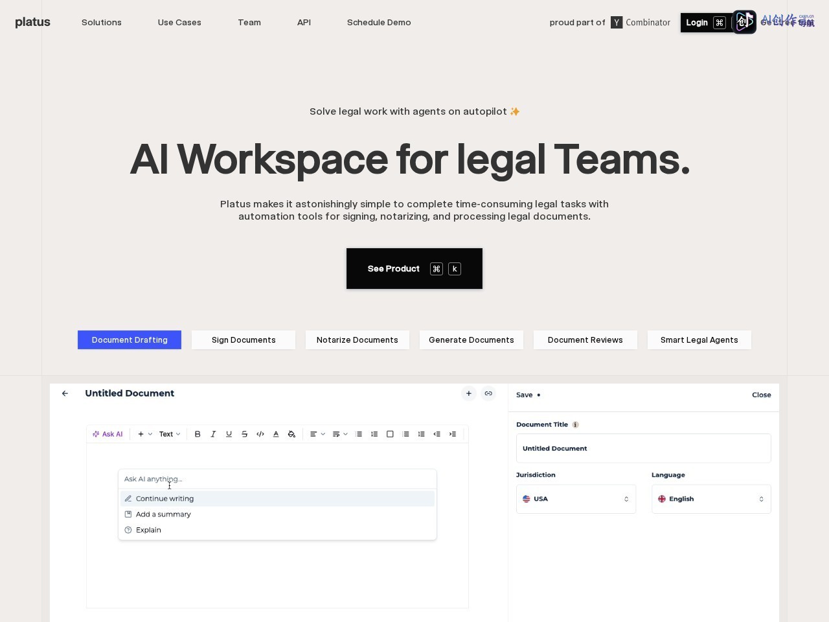Open the Solutions nav menu

(x=102, y=22)
